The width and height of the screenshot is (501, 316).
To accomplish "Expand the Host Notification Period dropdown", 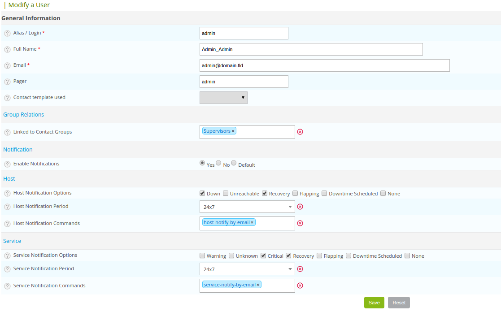I will 247,207.
